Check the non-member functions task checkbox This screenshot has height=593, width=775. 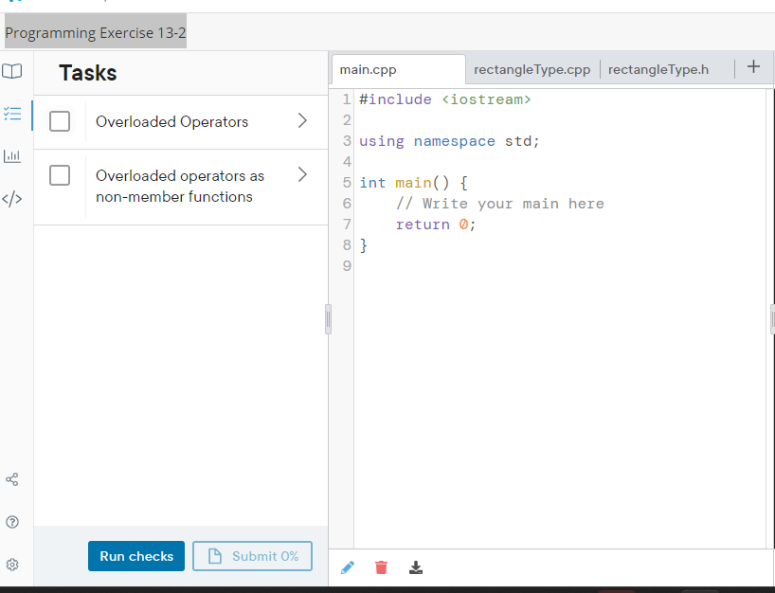tap(60, 175)
